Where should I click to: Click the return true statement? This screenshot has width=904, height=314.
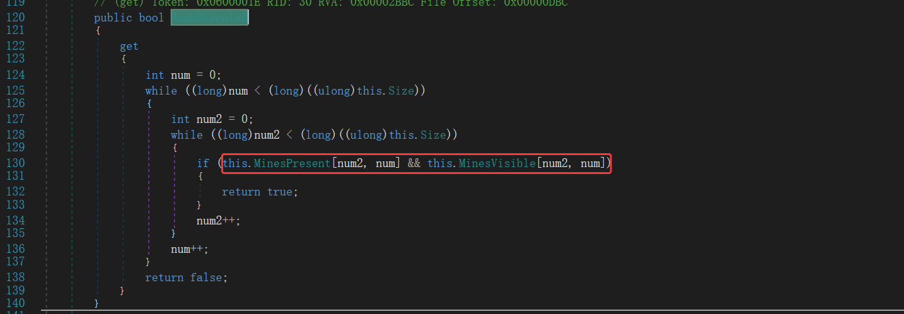[x=259, y=192]
